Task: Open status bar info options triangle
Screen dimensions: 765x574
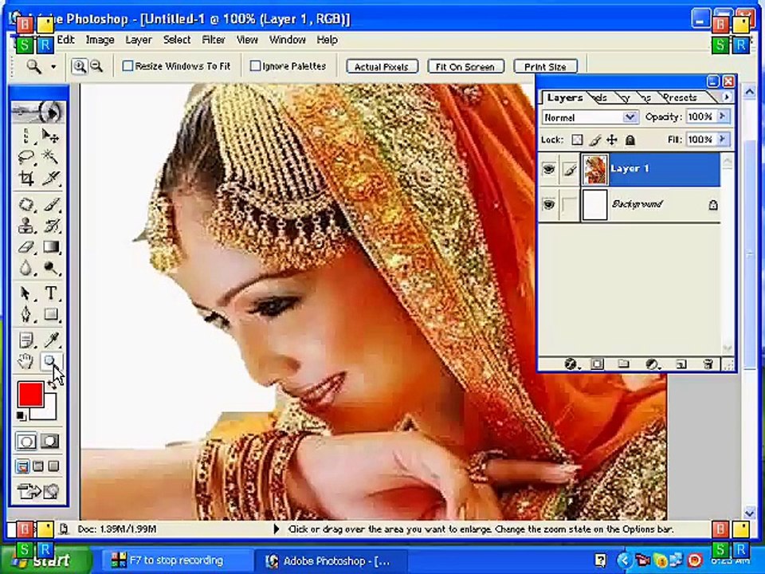Action: [277, 529]
